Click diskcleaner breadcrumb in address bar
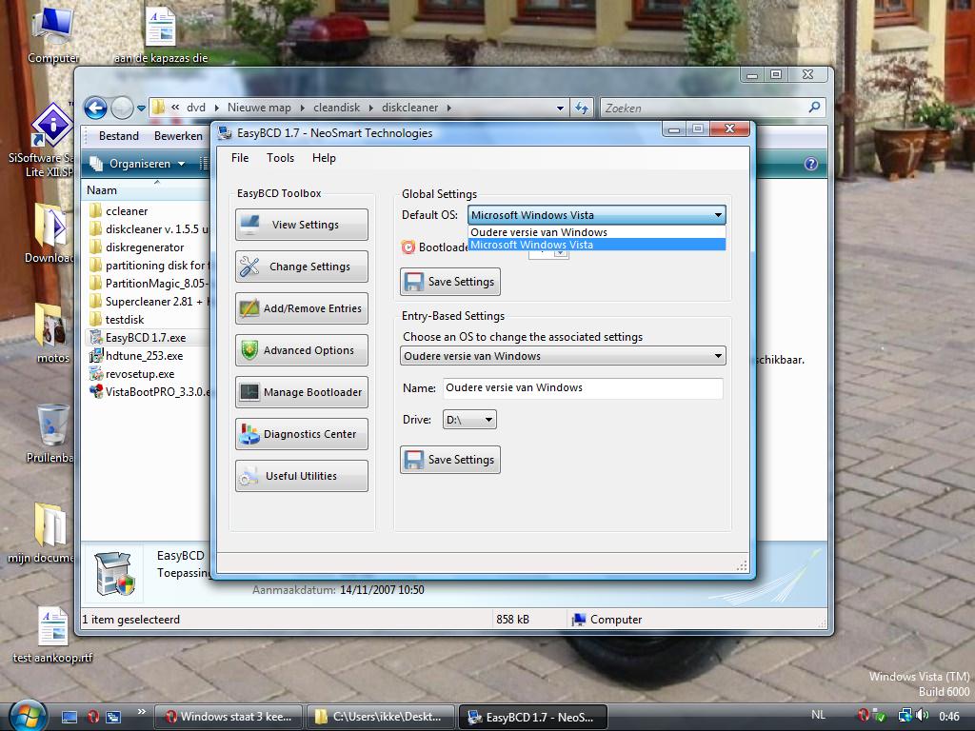The height and width of the screenshot is (731, 975). [409, 108]
